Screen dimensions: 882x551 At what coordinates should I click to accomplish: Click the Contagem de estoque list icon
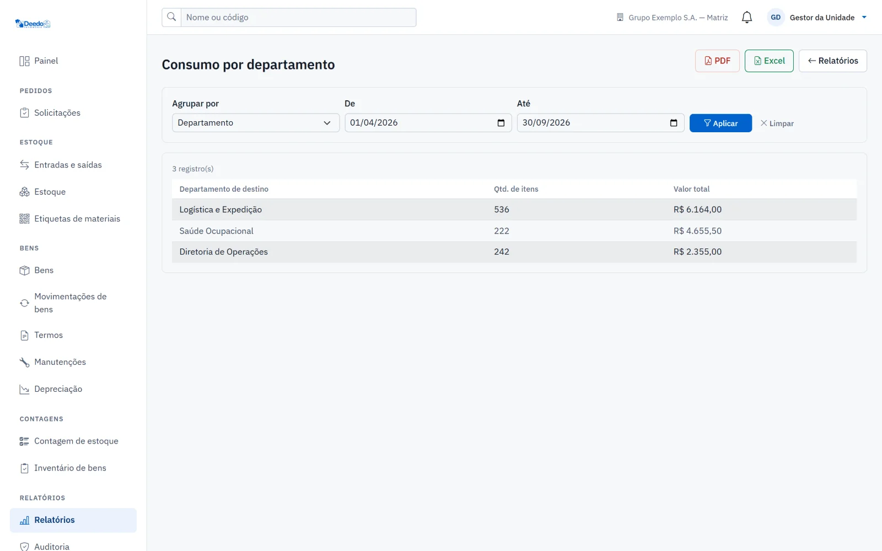click(24, 441)
